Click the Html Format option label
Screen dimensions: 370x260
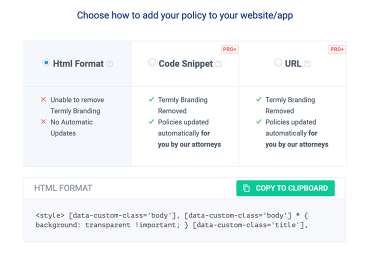point(78,63)
